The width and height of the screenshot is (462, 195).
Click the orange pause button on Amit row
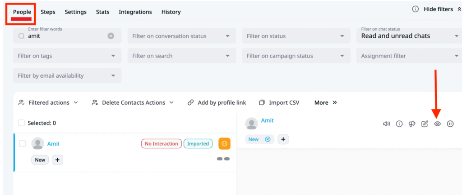(x=224, y=144)
